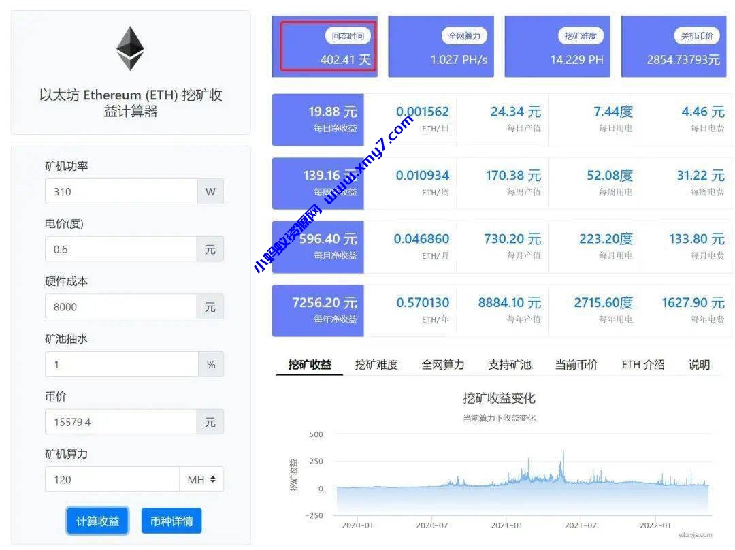Click the 当前算力下收益变化 chart subtitle
The height and width of the screenshot is (550, 735).
[x=499, y=418]
